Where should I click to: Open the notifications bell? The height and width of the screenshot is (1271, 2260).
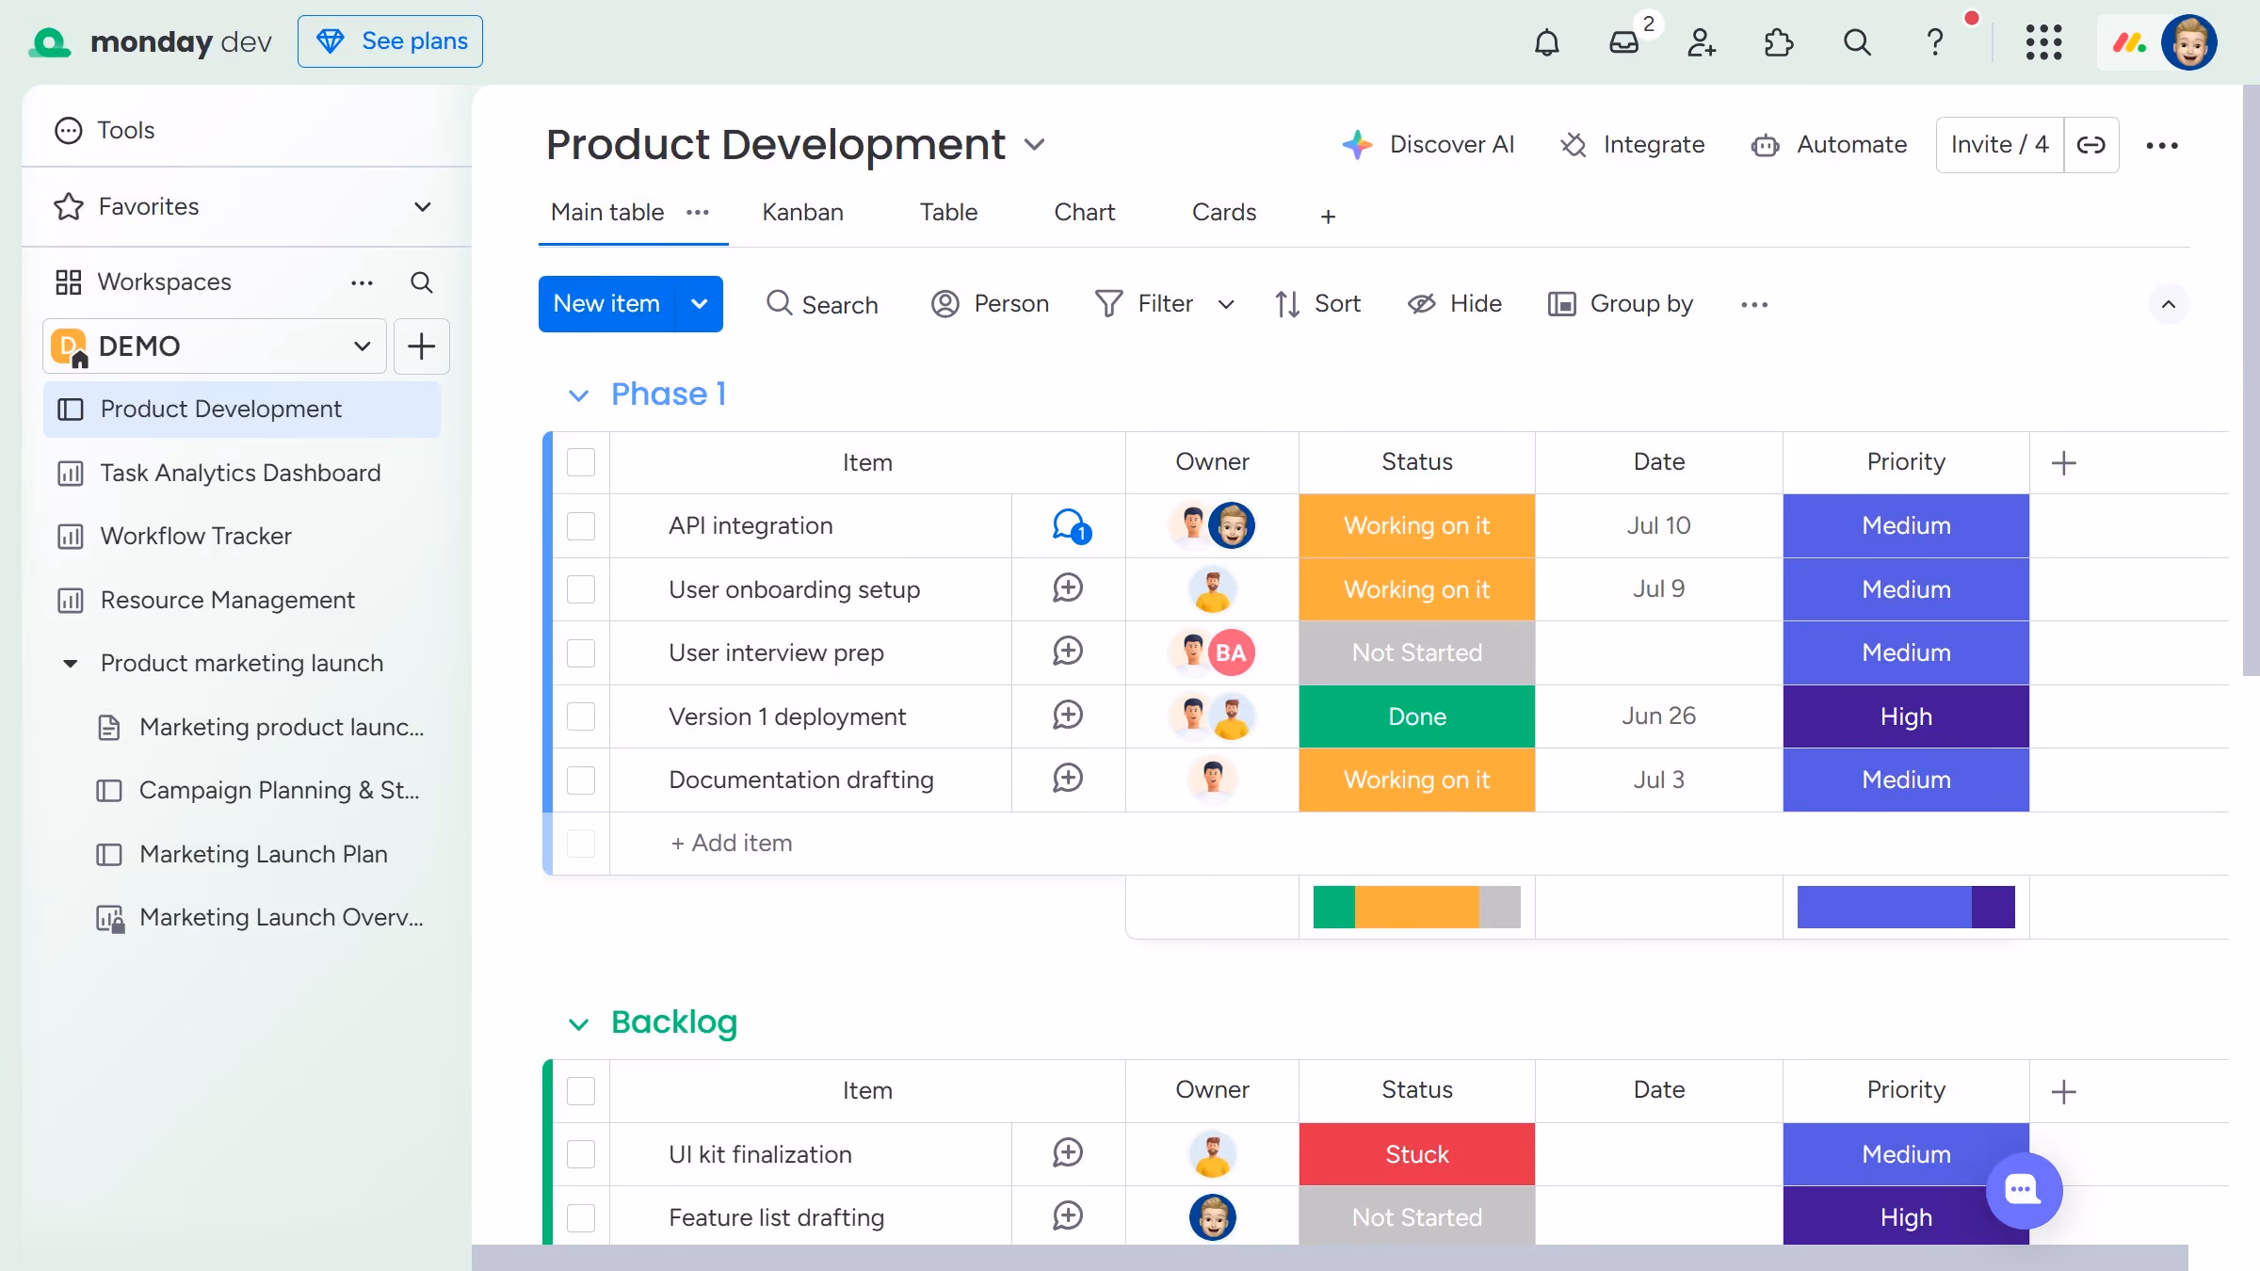[x=1546, y=42]
